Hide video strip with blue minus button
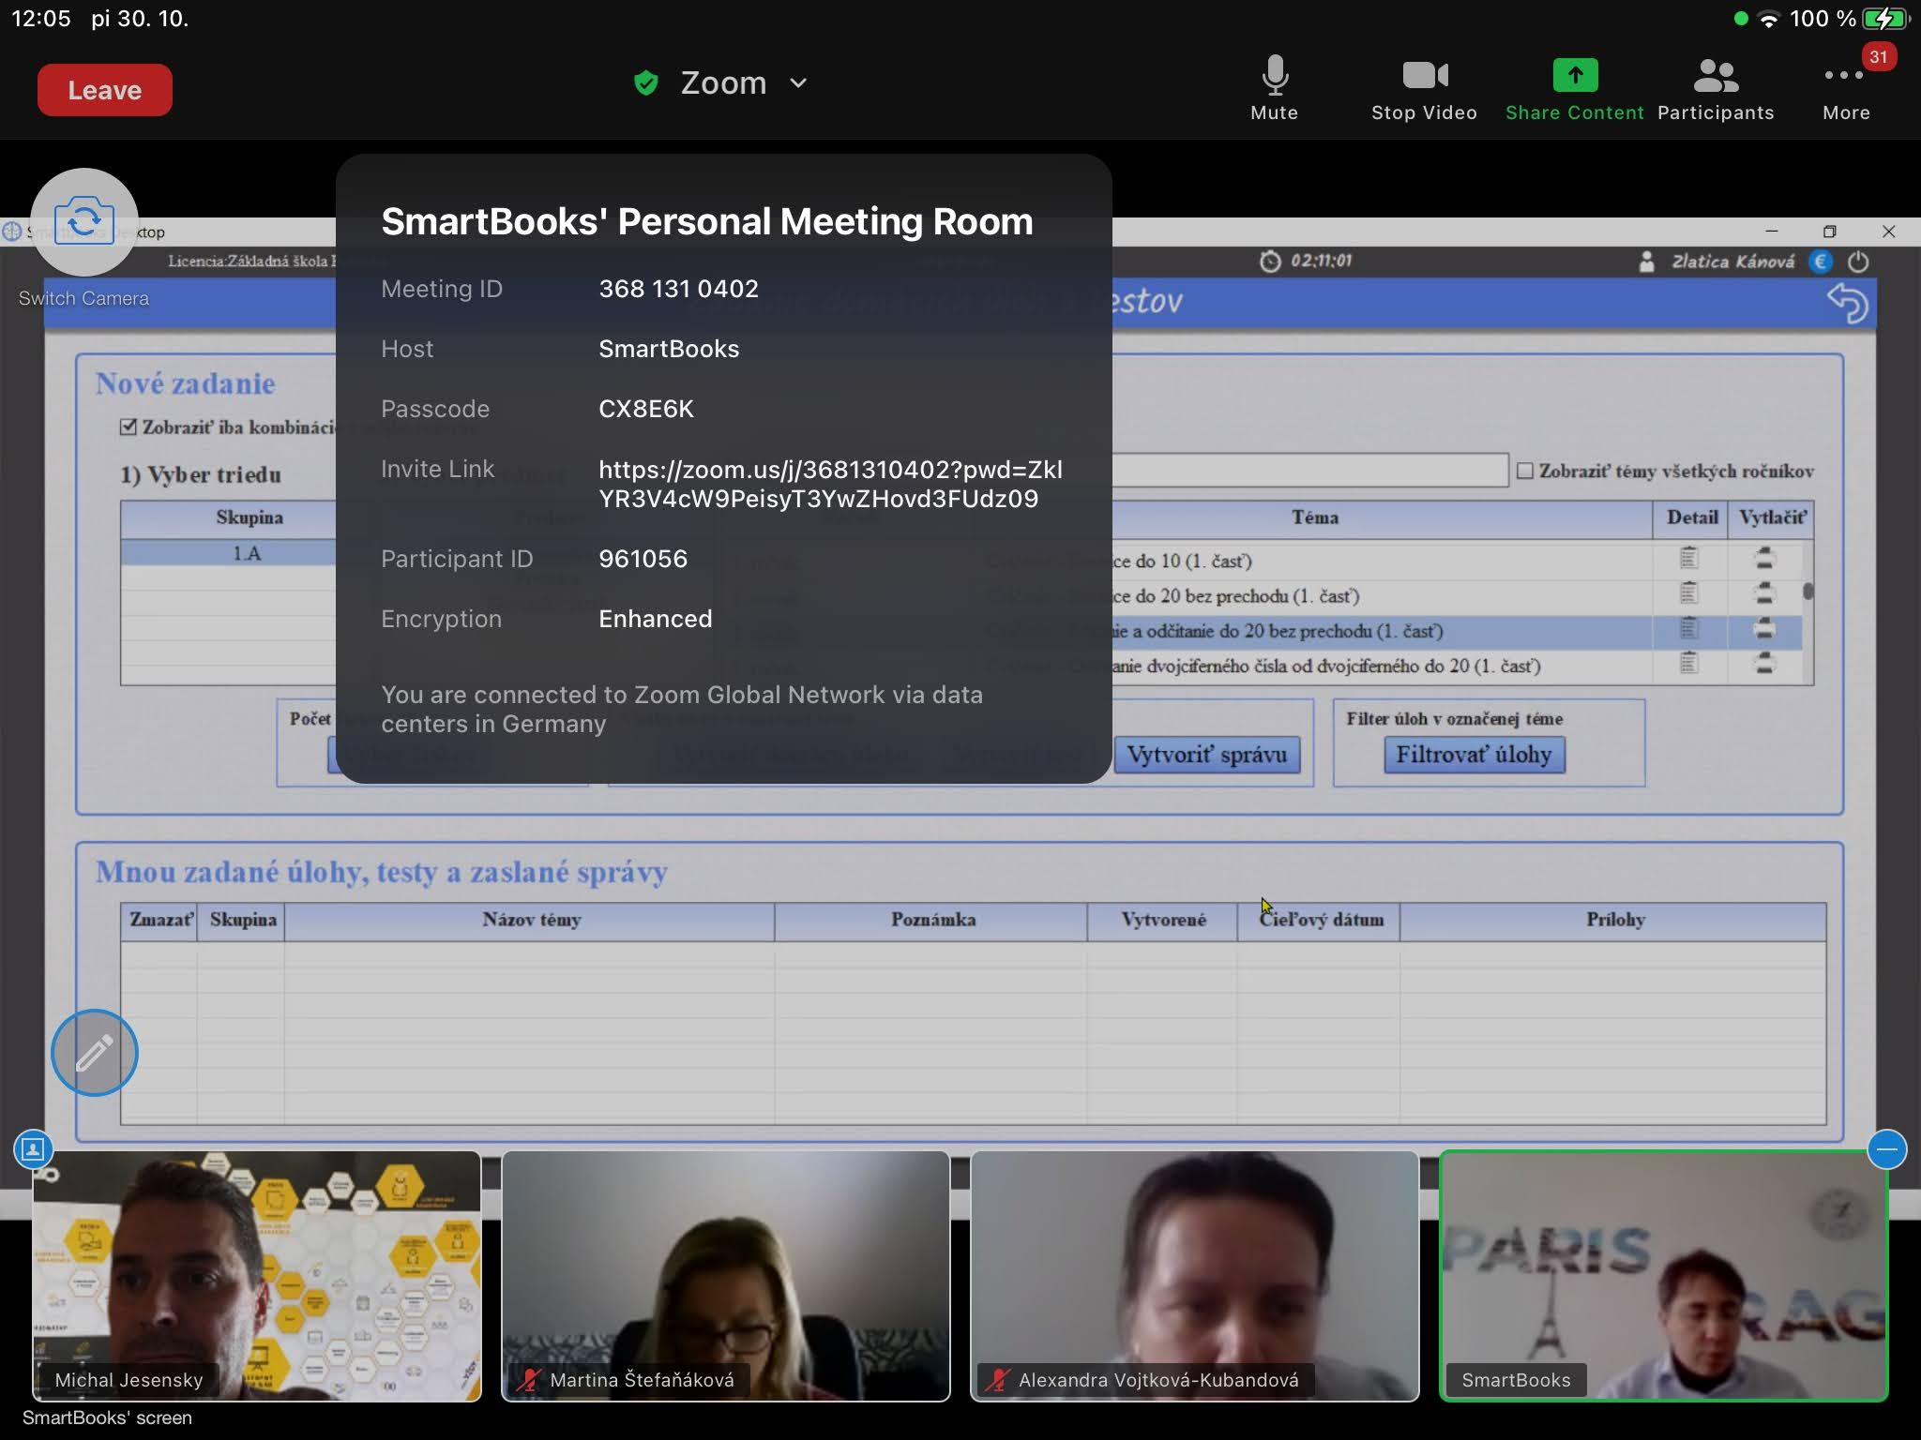1921x1440 pixels. tap(1886, 1148)
